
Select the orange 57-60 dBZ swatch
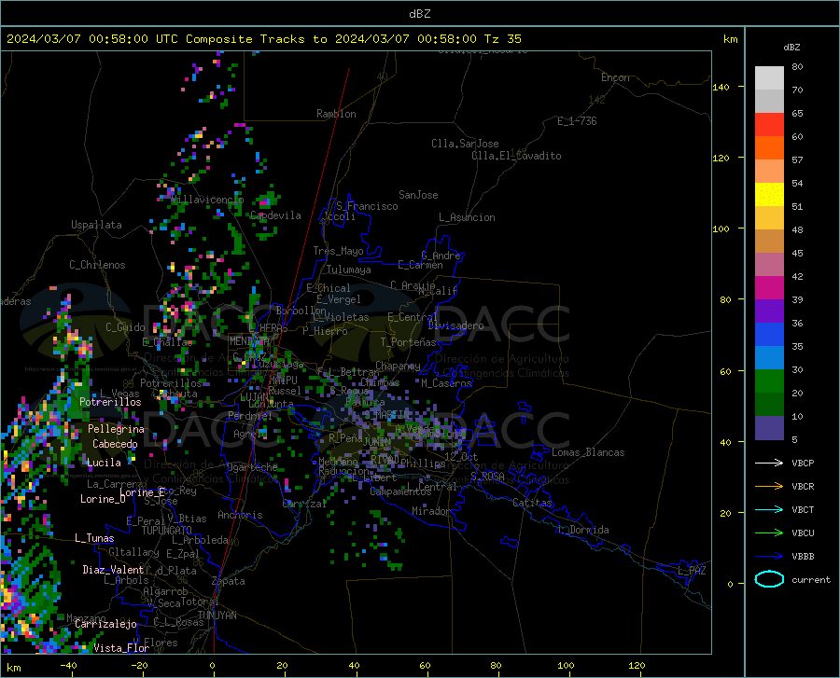769,148
